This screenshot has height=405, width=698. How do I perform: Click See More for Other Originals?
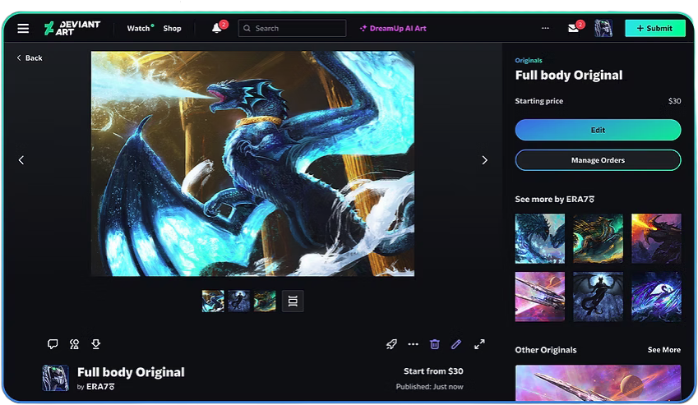pyautogui.click(x=663, y=350)
